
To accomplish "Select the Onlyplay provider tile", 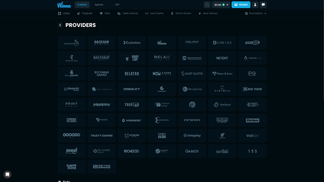I will point(192,136).
